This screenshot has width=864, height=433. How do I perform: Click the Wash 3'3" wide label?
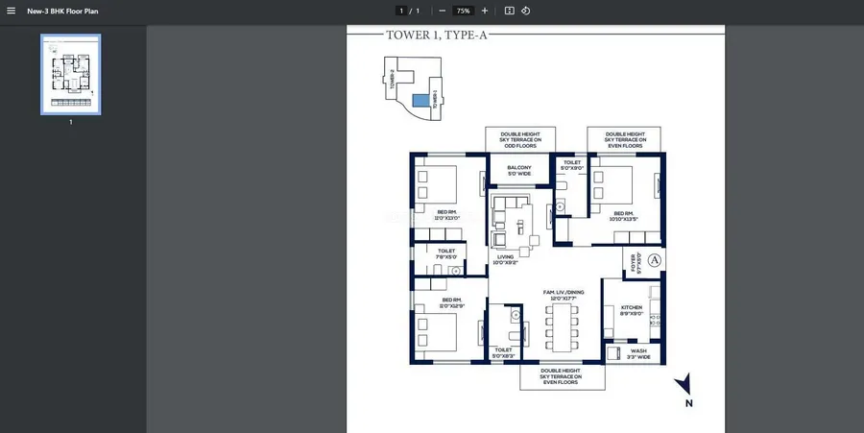click(x=638, y=353)
